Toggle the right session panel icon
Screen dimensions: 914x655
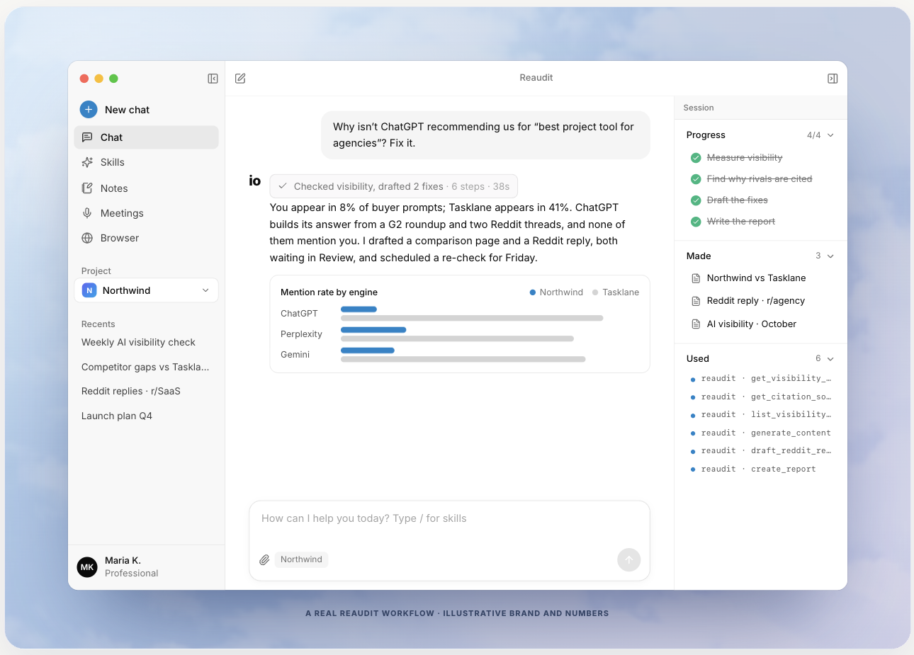pyautogui.click(x=833, y=79)
